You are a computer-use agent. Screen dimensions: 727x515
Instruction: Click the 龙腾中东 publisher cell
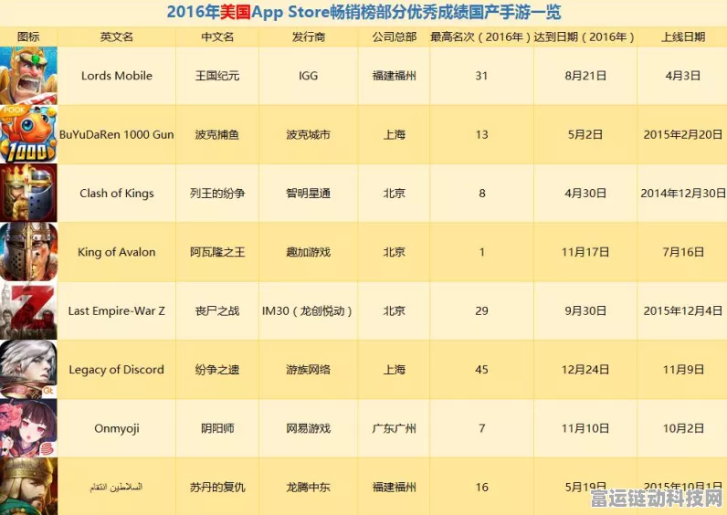[x=308, y=487]
